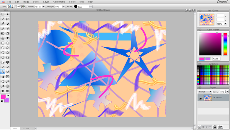
Task: Select the Pencil tool
Action: (8, 29)
